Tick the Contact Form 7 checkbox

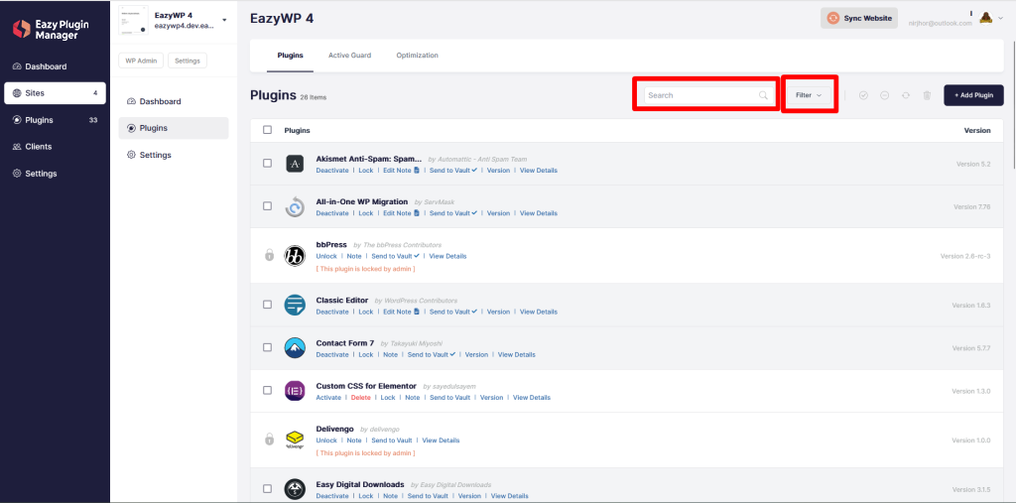268,347
